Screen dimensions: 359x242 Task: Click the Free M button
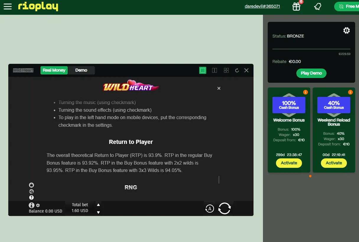(347, 6)
